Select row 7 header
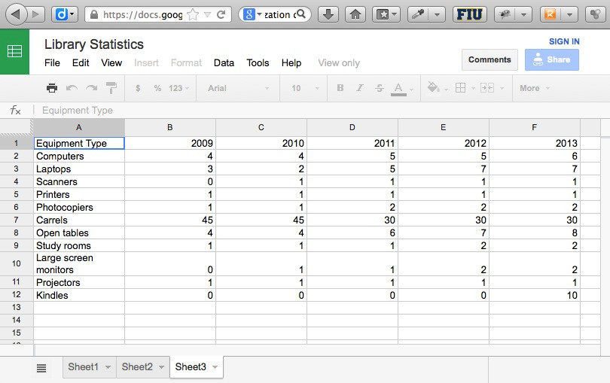Viewport: 610px width, 383px height. point(17,220)
